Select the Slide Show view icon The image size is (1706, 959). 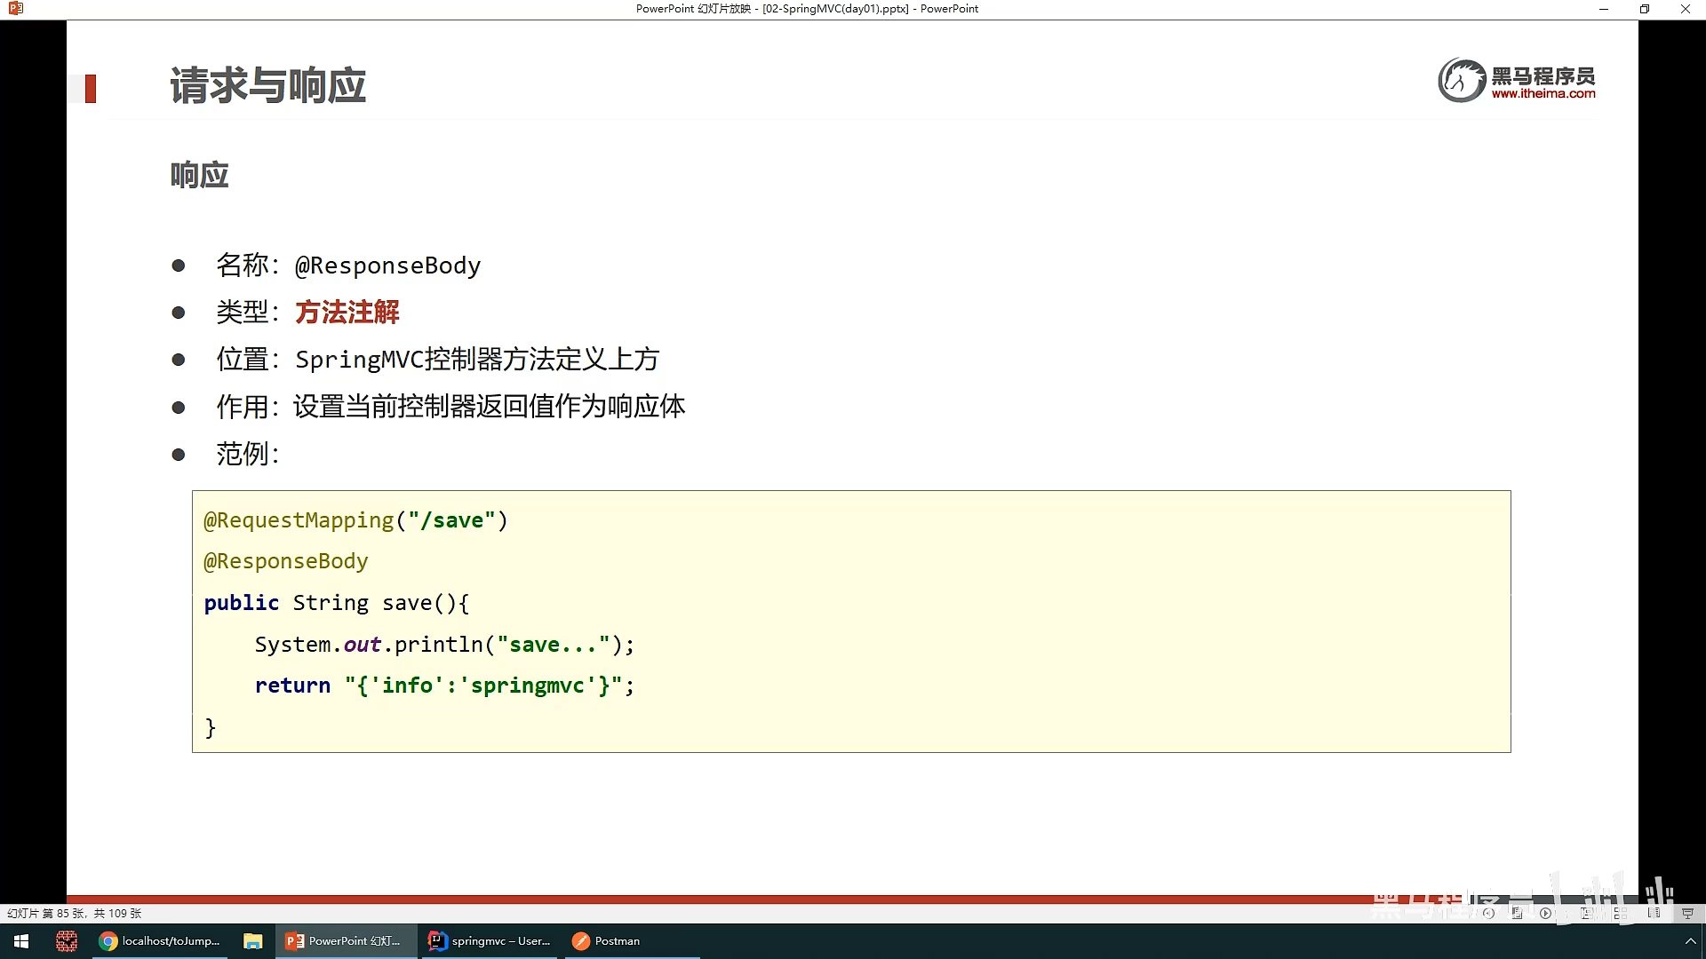point(1687,913)
